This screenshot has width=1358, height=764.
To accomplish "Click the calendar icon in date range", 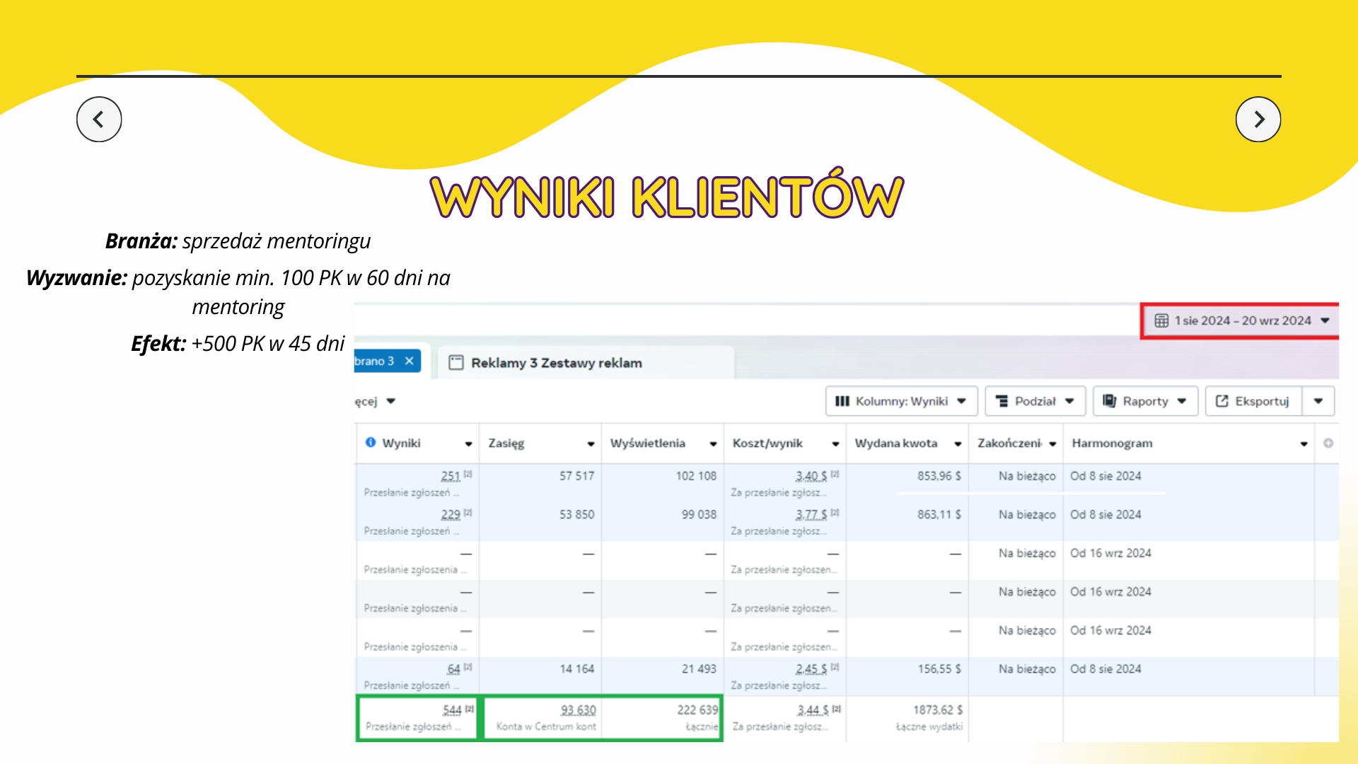I will click(1161, 320).
